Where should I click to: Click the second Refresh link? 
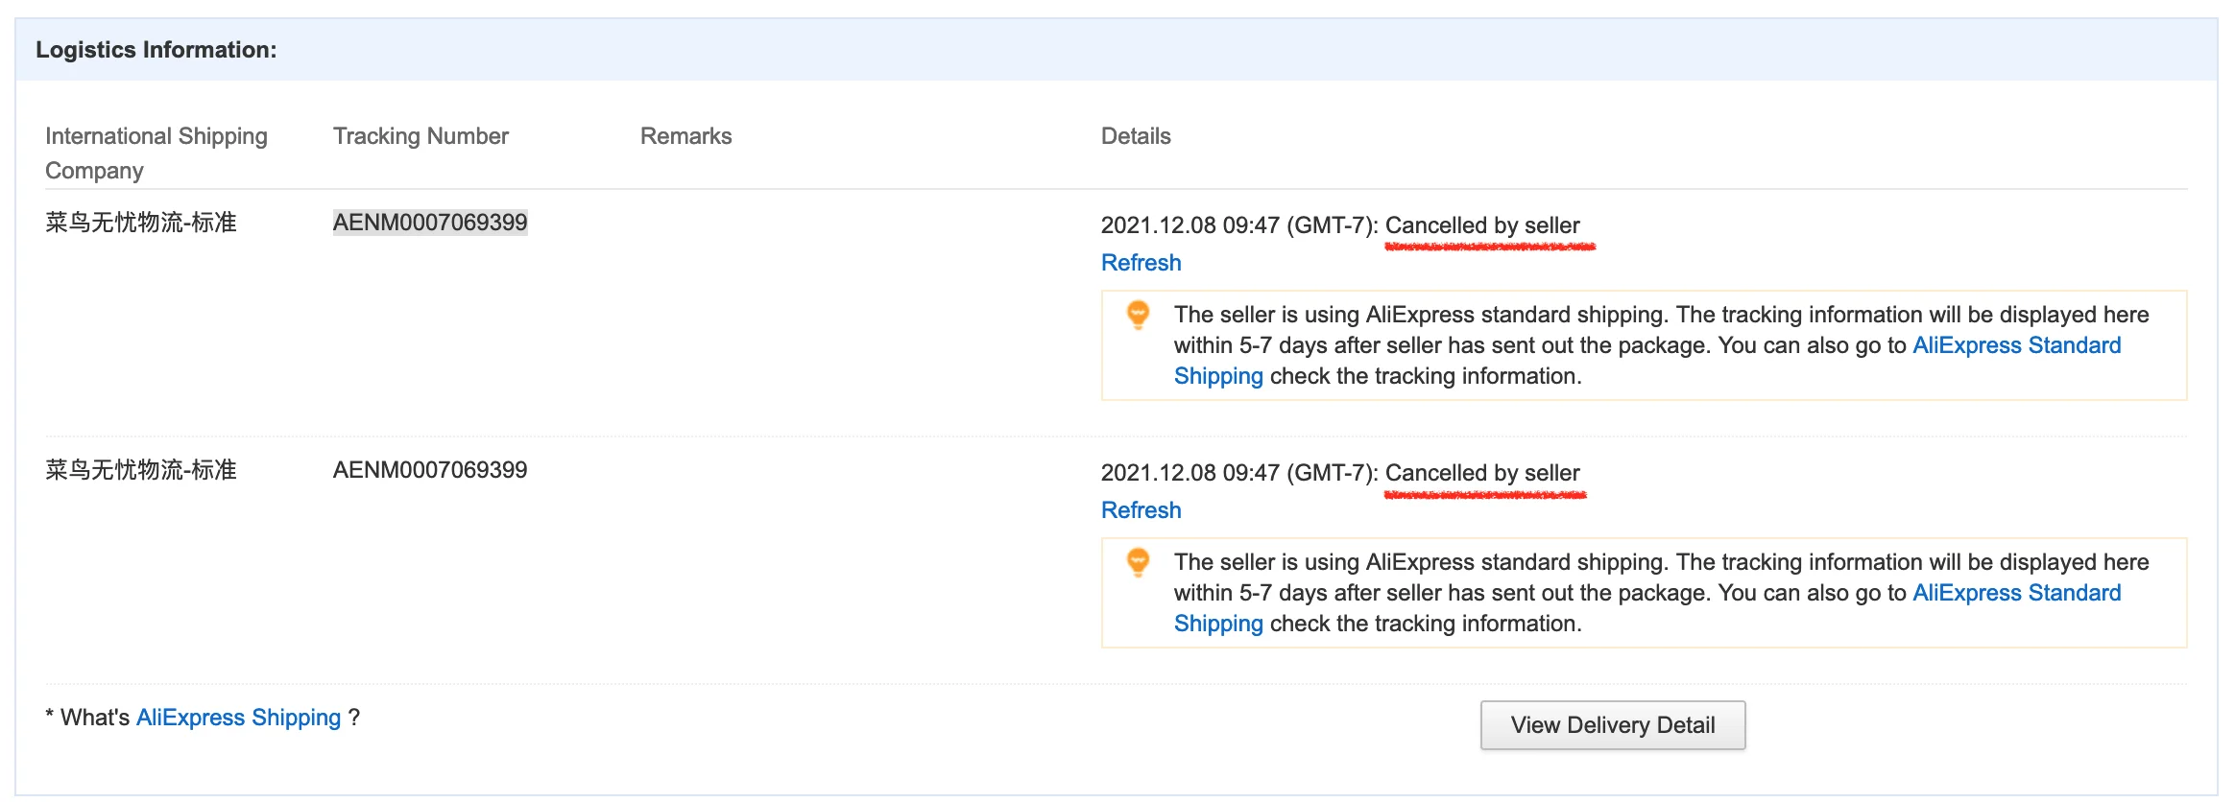1141,510
